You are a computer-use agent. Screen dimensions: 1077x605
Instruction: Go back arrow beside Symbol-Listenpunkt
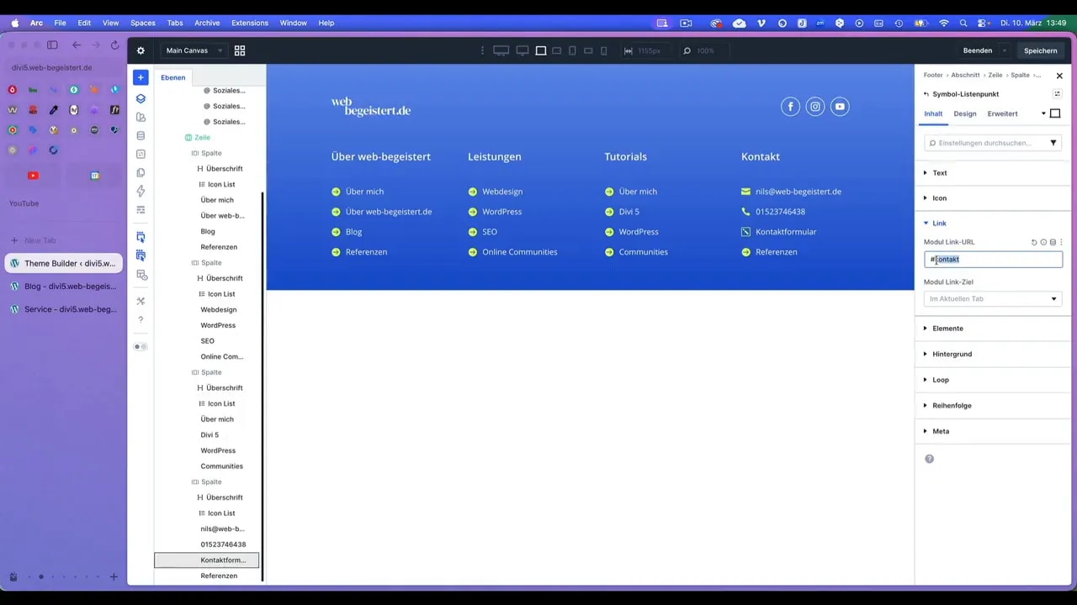point(926,94)
